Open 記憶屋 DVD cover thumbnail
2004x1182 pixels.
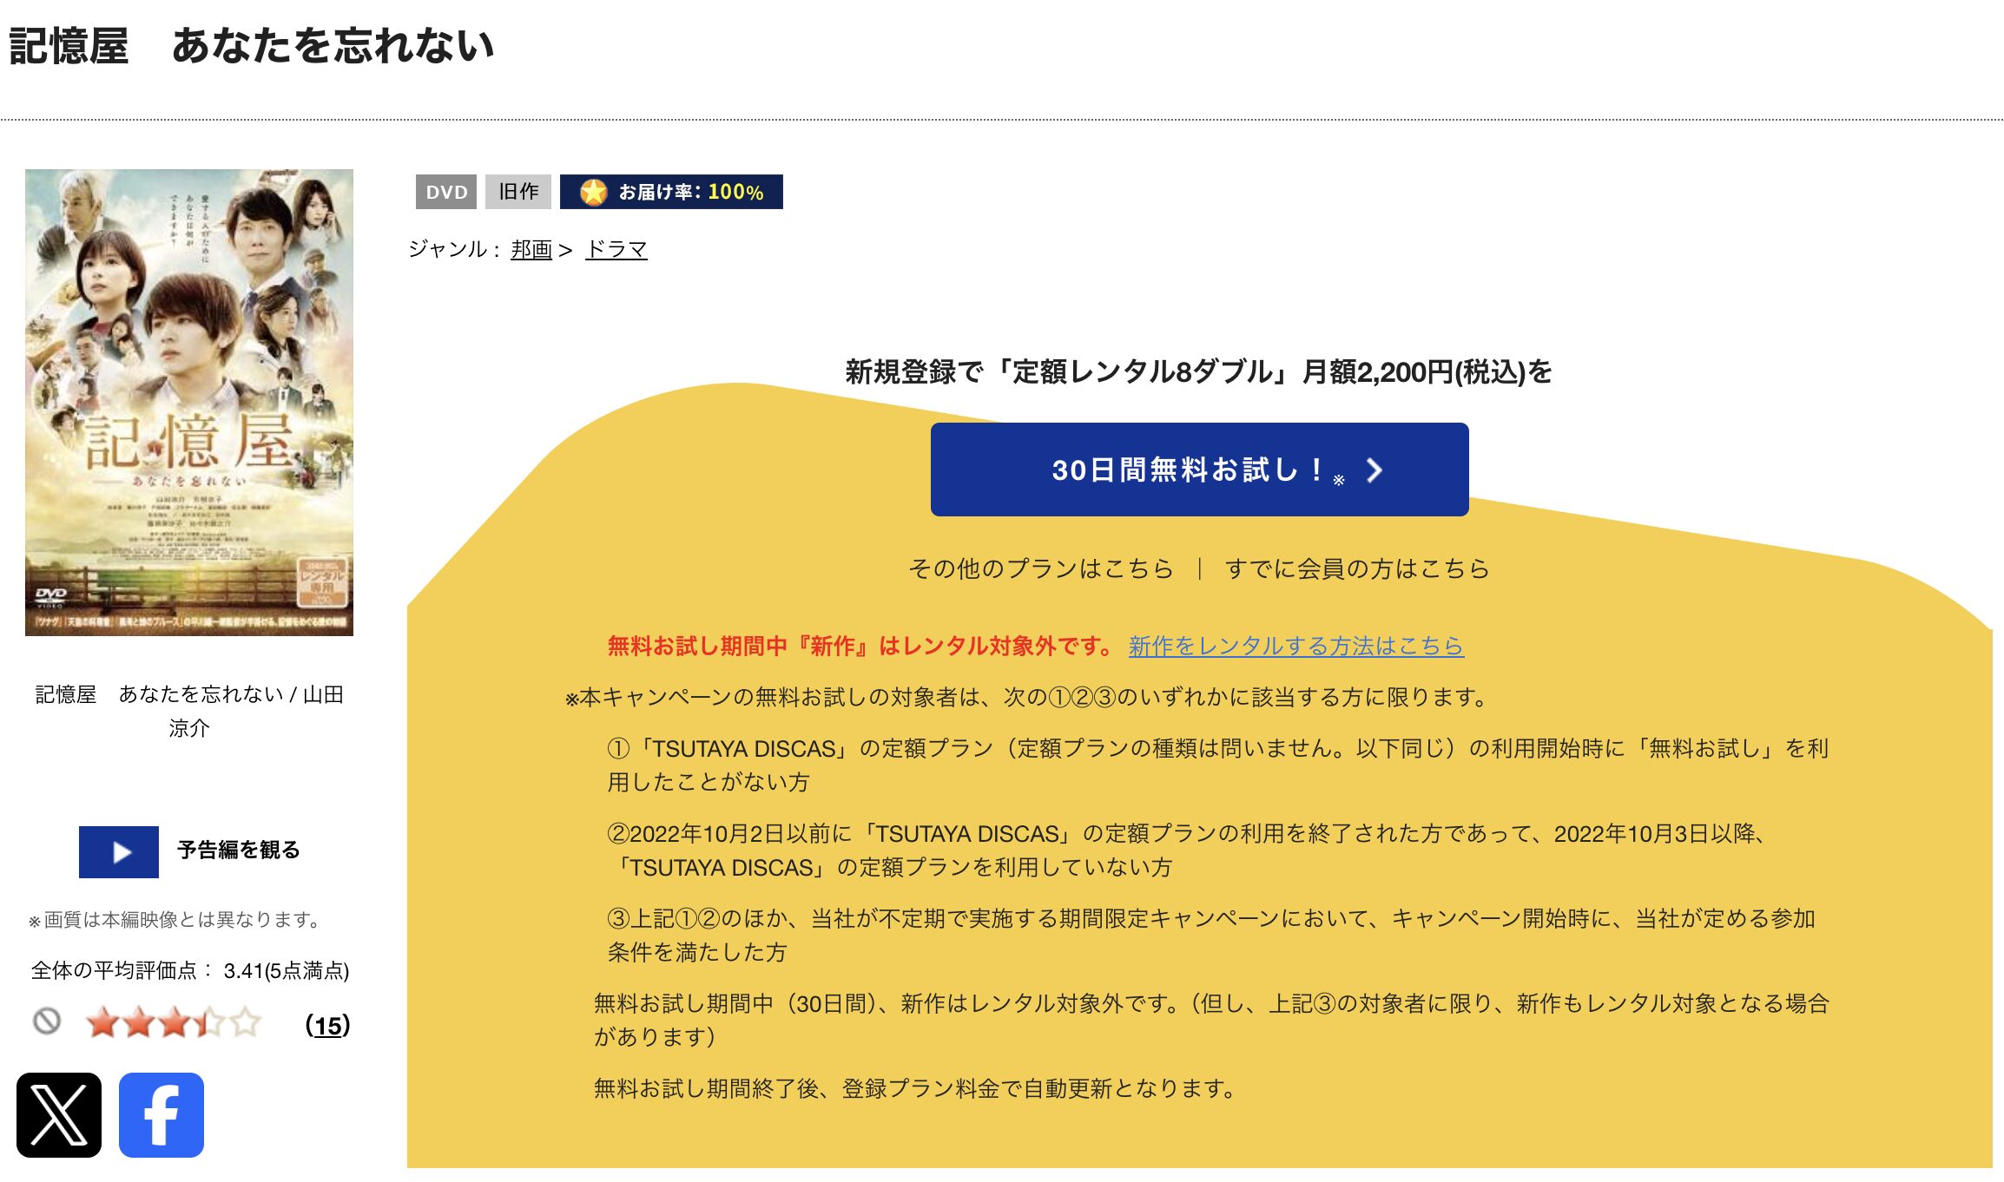point(189,403)
